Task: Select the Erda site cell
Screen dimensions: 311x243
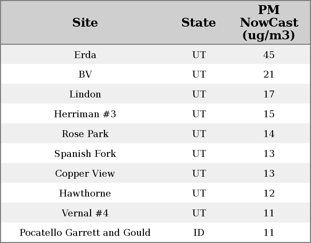Action: click(x=85, y=55)
